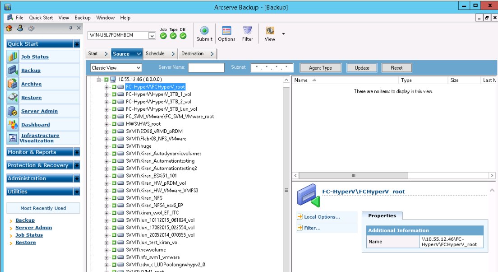Check the SVM1\Kiran_NFS box
The width and height of the screenshot is (498, 272).
click(114, 198)
